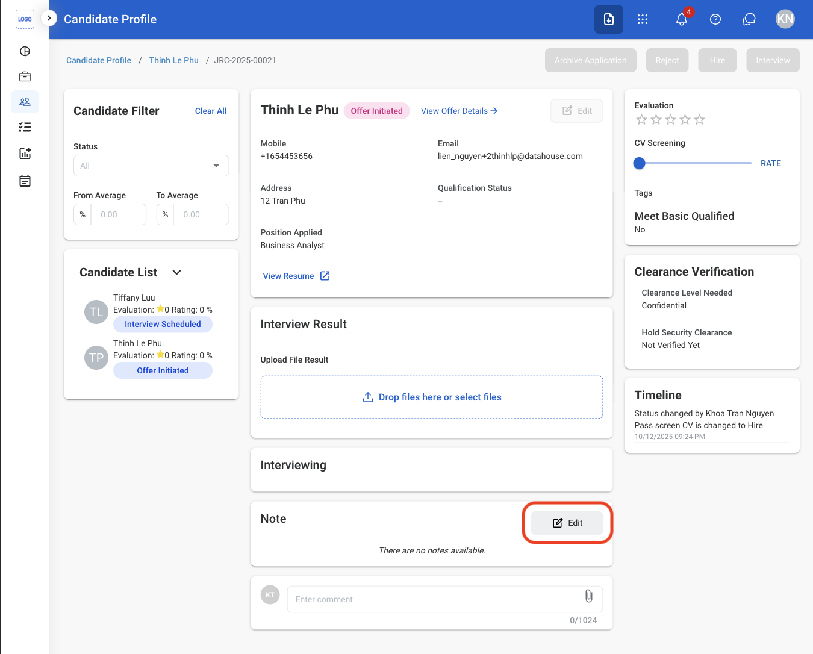
Task: Edit the candidate profile details
Action: 577,111
